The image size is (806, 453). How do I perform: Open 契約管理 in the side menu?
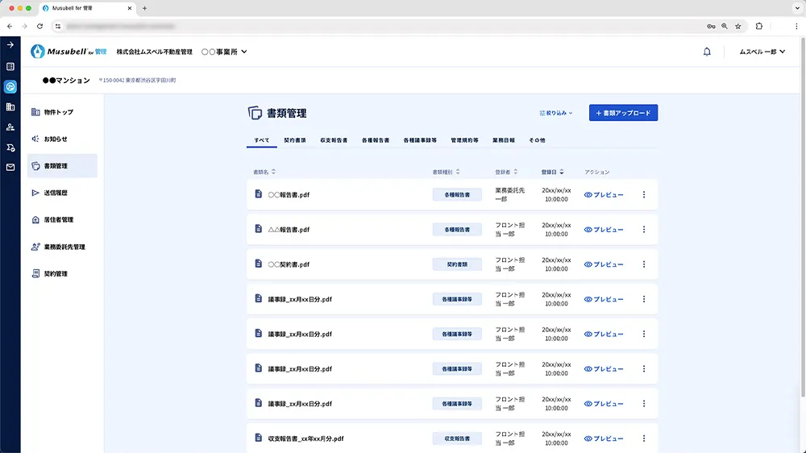click(55, 274)
